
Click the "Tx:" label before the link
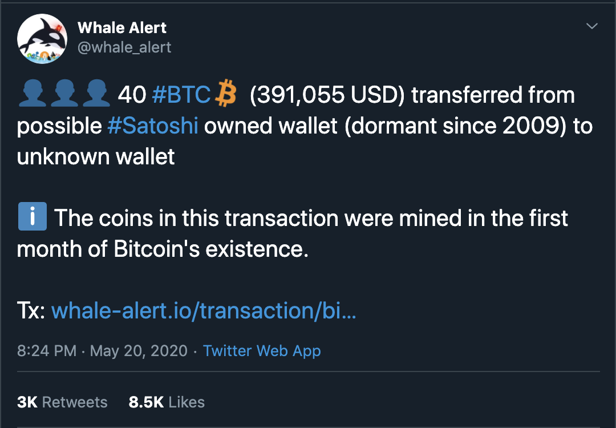[31, 311]
